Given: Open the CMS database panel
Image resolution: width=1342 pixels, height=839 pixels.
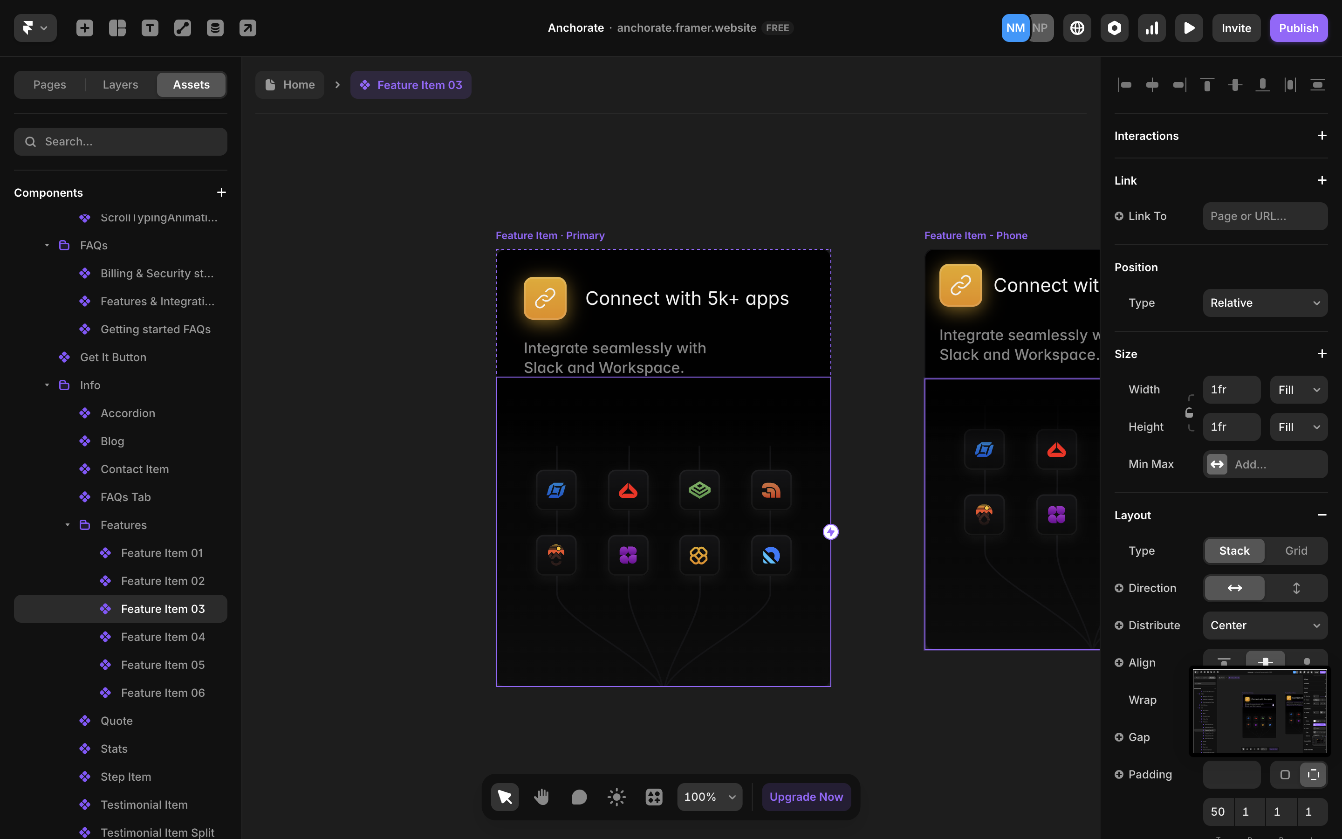Looking at the screenshot, I should coord(215,28).
